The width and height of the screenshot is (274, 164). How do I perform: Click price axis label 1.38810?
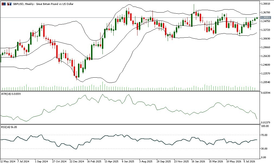266,4
